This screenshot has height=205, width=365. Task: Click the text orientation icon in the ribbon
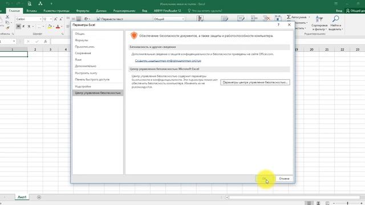[x=86, y=19]
